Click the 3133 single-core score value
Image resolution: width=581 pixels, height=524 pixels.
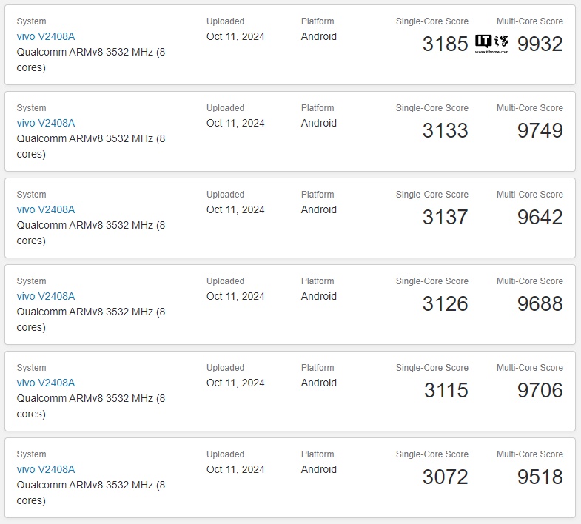pyautogui.click(x=445, y=131)
